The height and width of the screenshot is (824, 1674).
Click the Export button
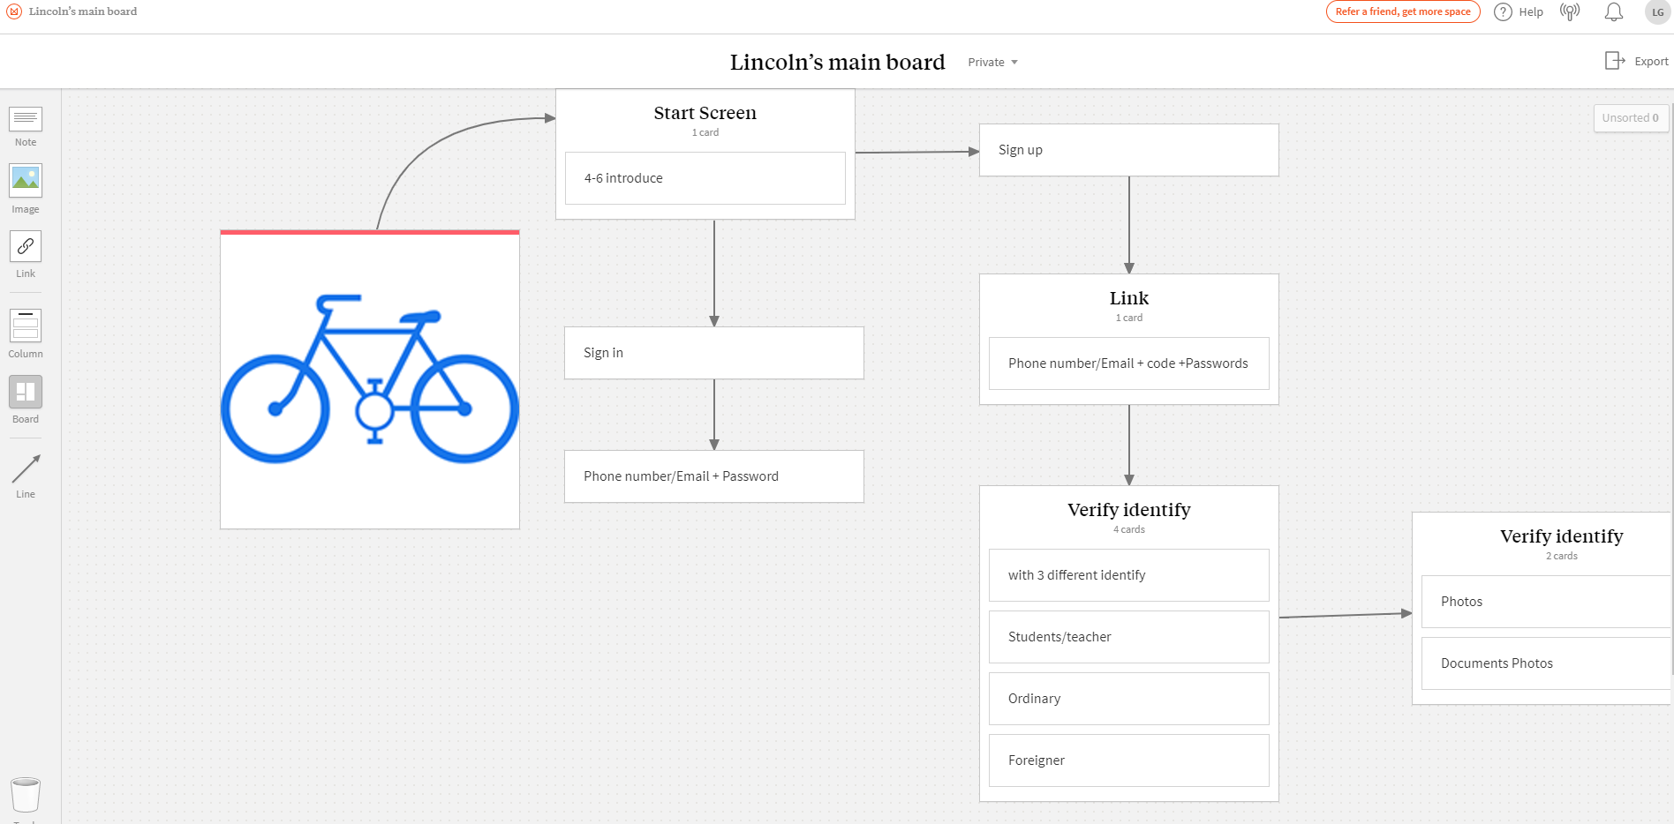(x=1636, y=61)
